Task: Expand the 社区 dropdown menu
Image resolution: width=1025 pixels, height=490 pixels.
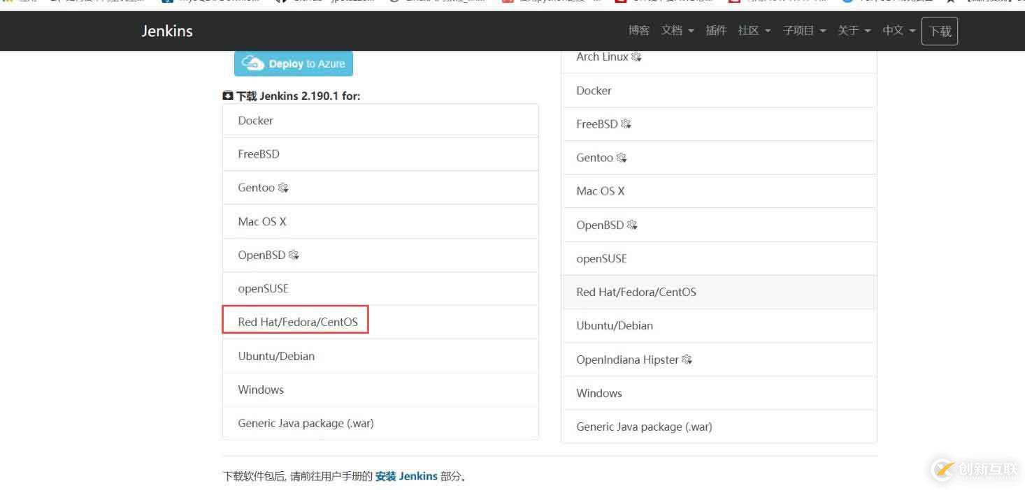Action: click(754, 31)
